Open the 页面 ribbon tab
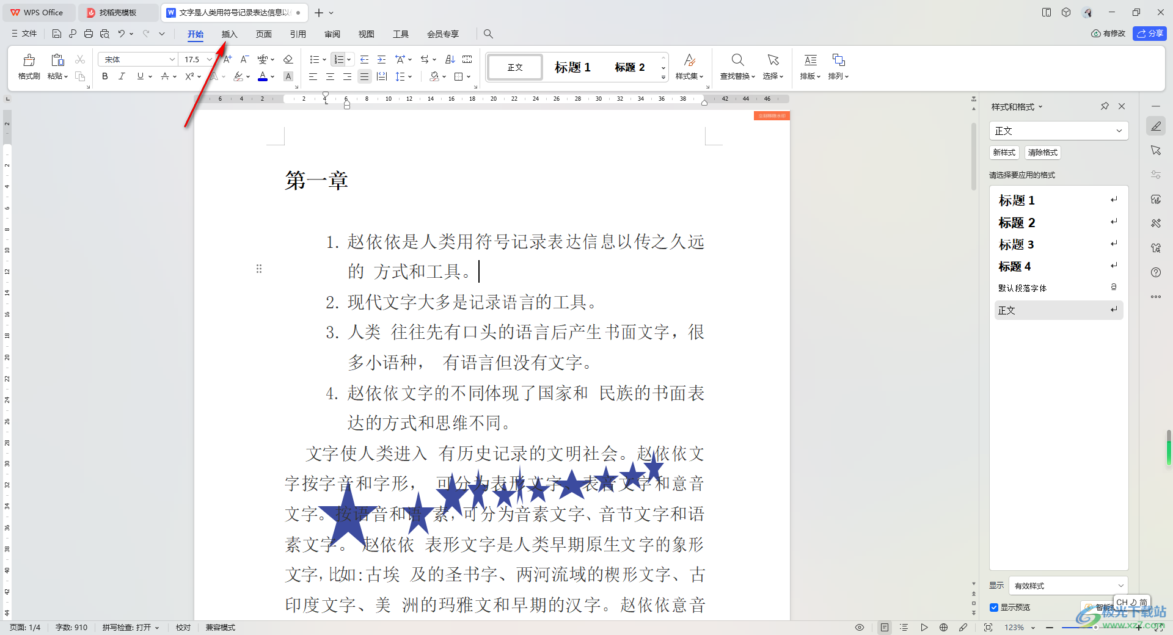The image size is (1173, 635). 263,34
